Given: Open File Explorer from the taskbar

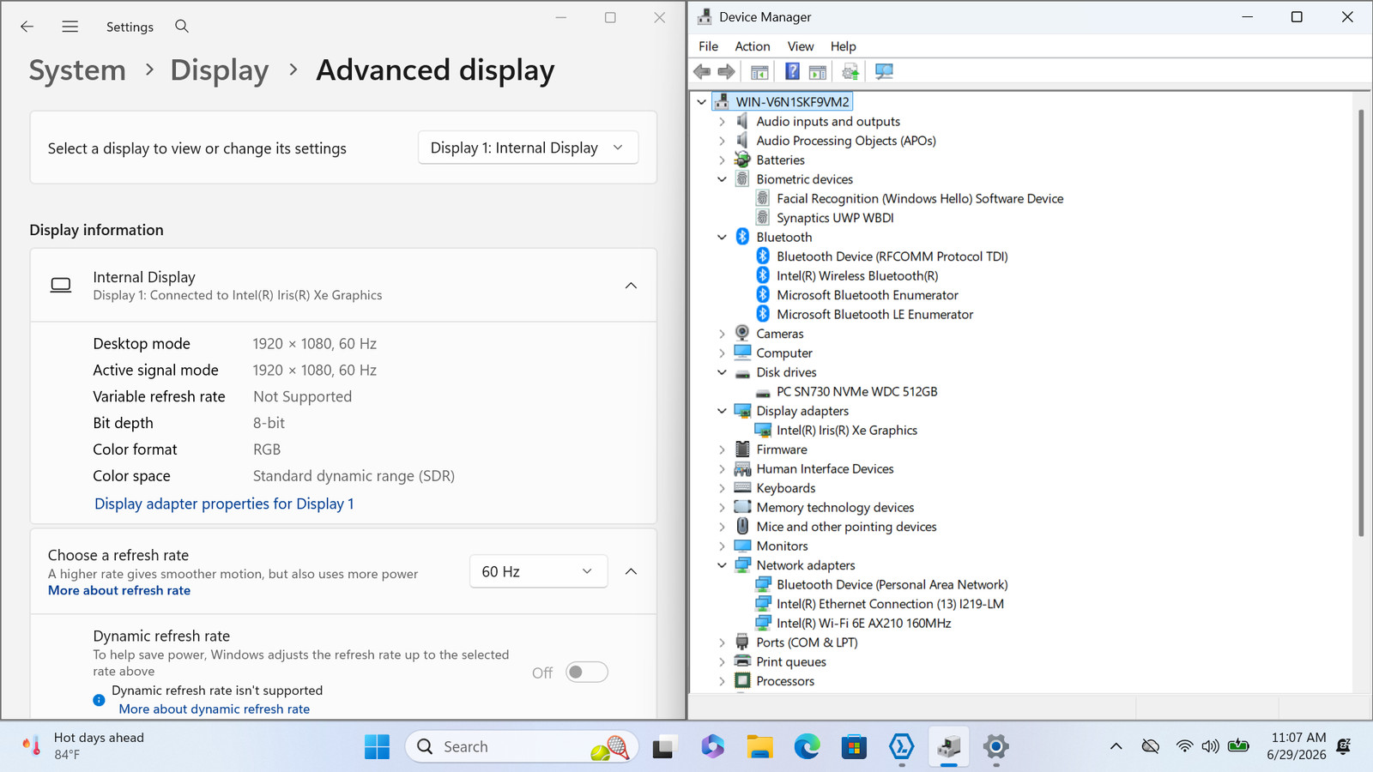Looking at the screenshot, I should [759, 747].
